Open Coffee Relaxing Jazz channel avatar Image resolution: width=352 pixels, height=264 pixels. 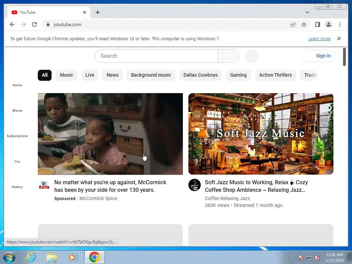[195, 185]
